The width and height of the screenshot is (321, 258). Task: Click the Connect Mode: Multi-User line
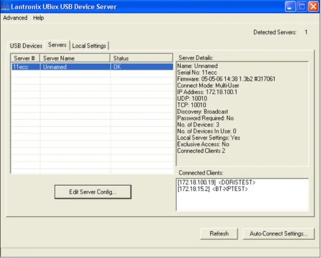click(x=208, y=86)
